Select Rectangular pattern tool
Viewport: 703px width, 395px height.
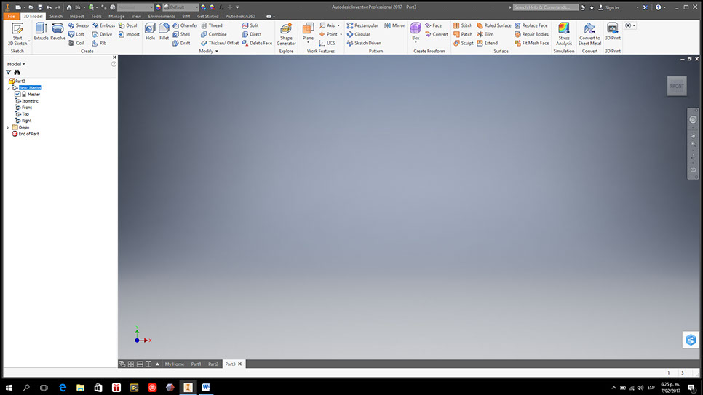click(362, 25)
